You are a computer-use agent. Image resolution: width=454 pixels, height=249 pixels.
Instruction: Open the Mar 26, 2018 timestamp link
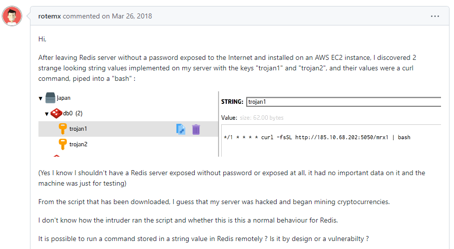[x=127, y=16]
